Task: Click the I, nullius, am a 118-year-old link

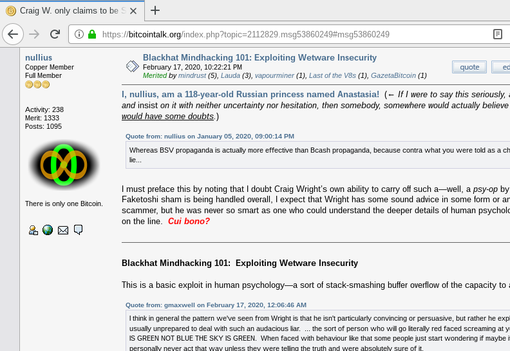Action: pos(250,94)
